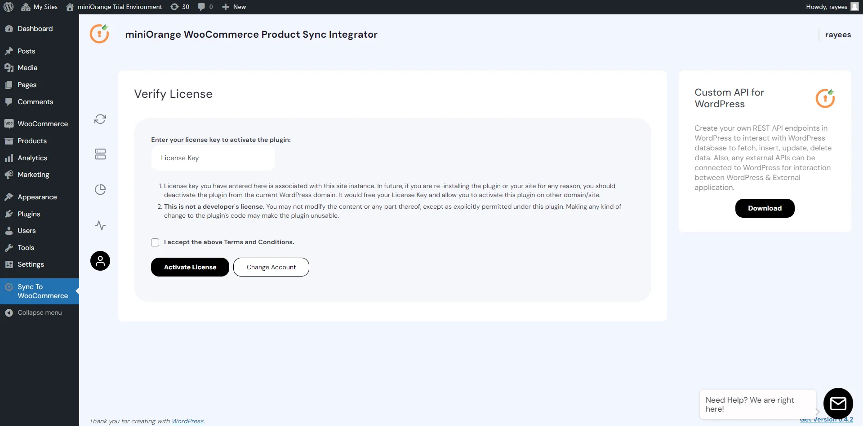Open the server/store configuration icon

[x=100, y=154]
